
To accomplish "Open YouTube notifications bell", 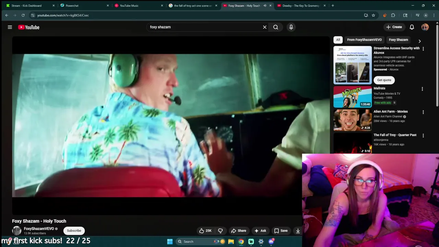I will click(x=412, y=27).
